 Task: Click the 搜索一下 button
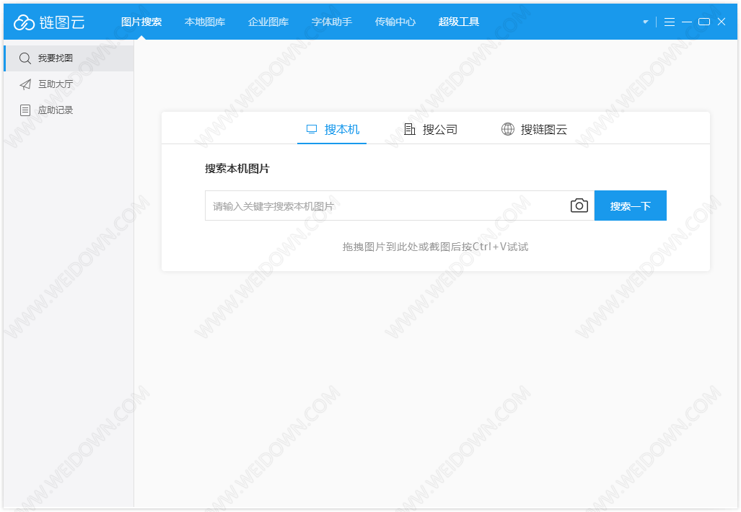631,206
